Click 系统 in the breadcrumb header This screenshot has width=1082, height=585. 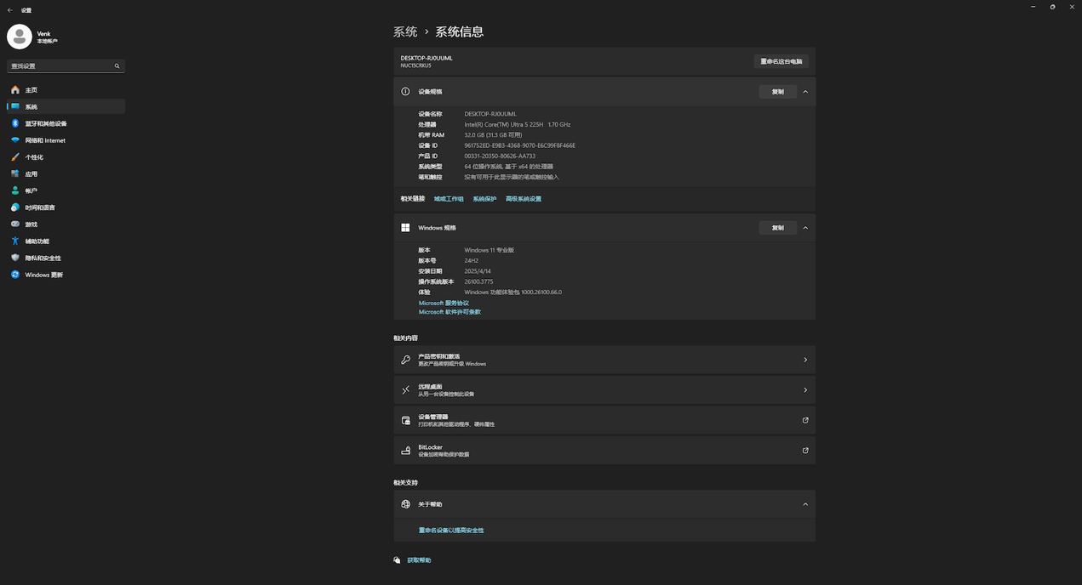click(405, 31)
